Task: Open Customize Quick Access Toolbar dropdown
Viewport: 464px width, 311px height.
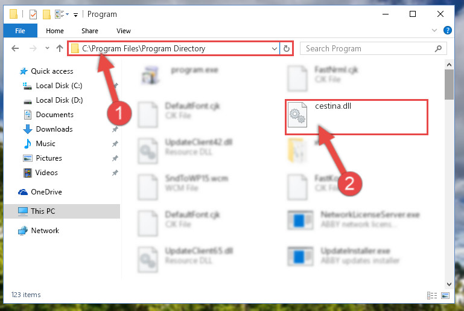Action: click(x=76, y=15)
